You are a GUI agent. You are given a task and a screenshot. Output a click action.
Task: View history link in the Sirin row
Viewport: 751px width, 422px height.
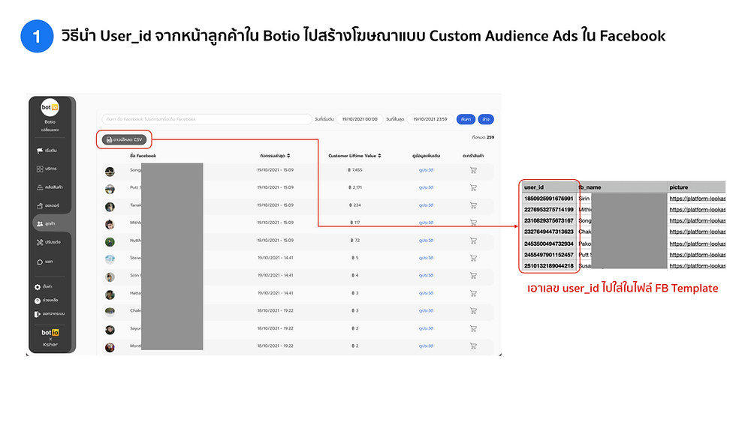(x=426, y=276)
